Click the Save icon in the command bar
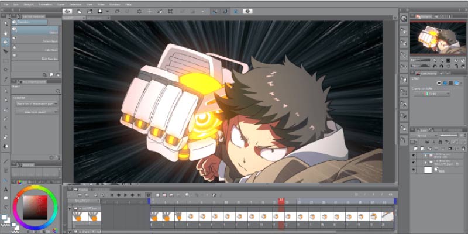This screenshot has width=468, height=234. tap(101, 11)
